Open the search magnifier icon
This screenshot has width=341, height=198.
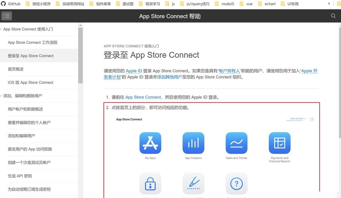pos(333,16)
